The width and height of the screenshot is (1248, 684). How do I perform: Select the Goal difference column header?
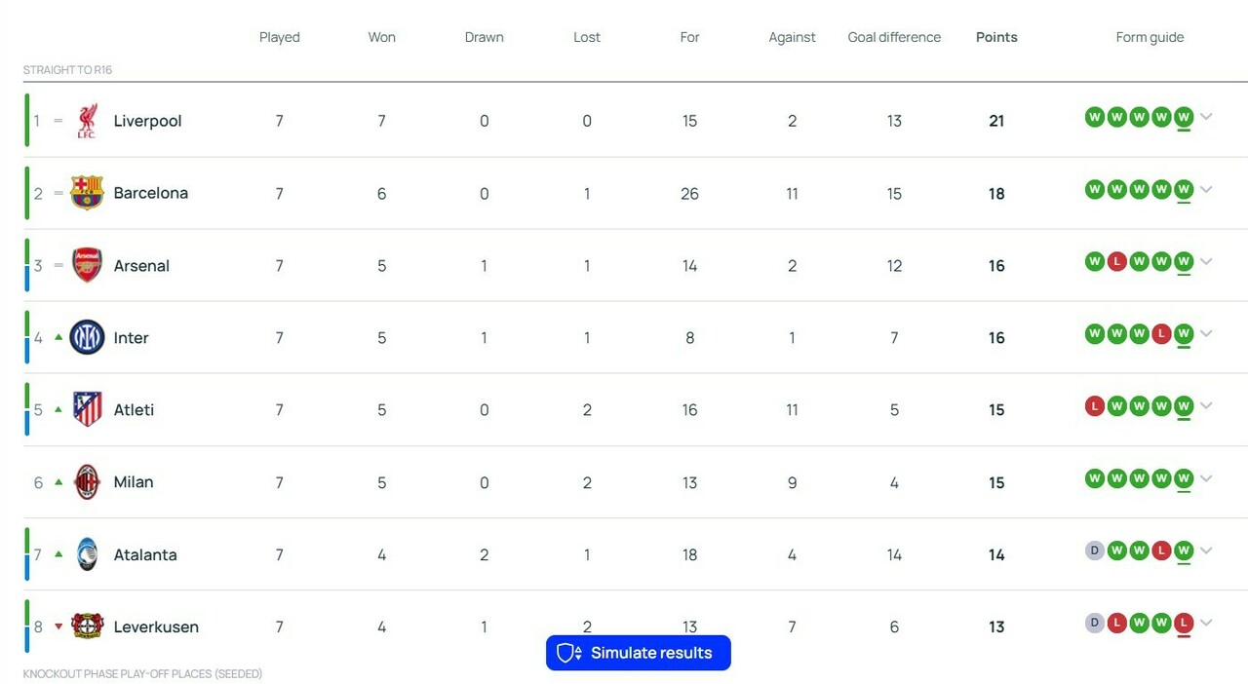pos(894,37)
